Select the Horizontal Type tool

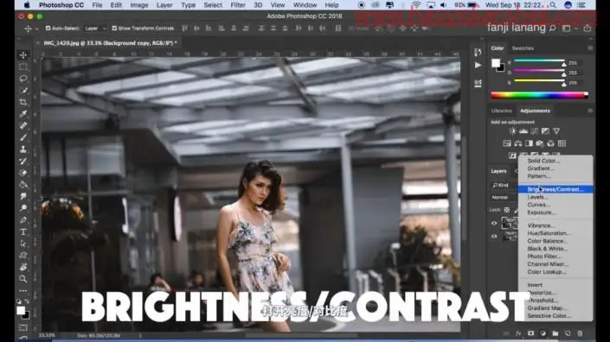[23, 231]
